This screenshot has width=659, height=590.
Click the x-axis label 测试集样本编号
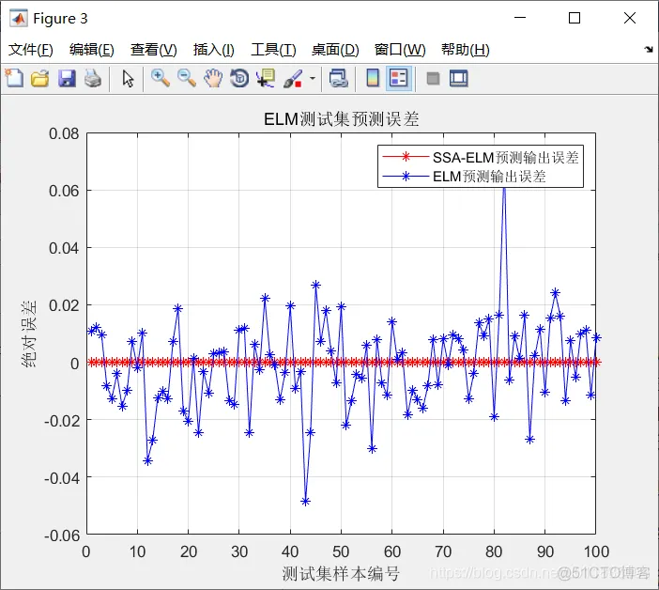341,573
